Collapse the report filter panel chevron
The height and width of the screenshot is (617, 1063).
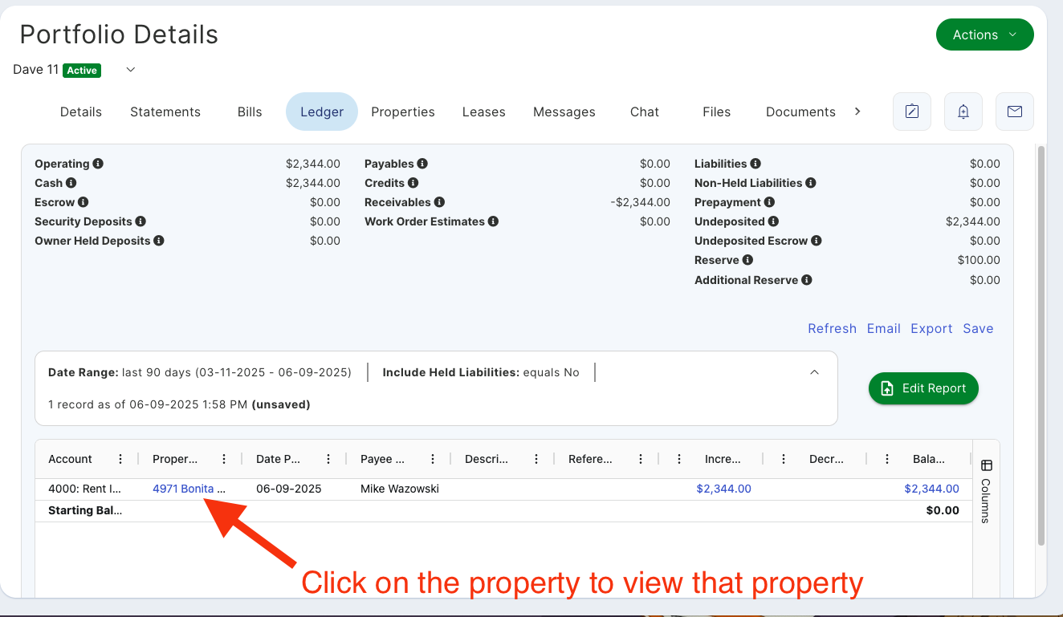pyautogui.click(x=814, y=372)
